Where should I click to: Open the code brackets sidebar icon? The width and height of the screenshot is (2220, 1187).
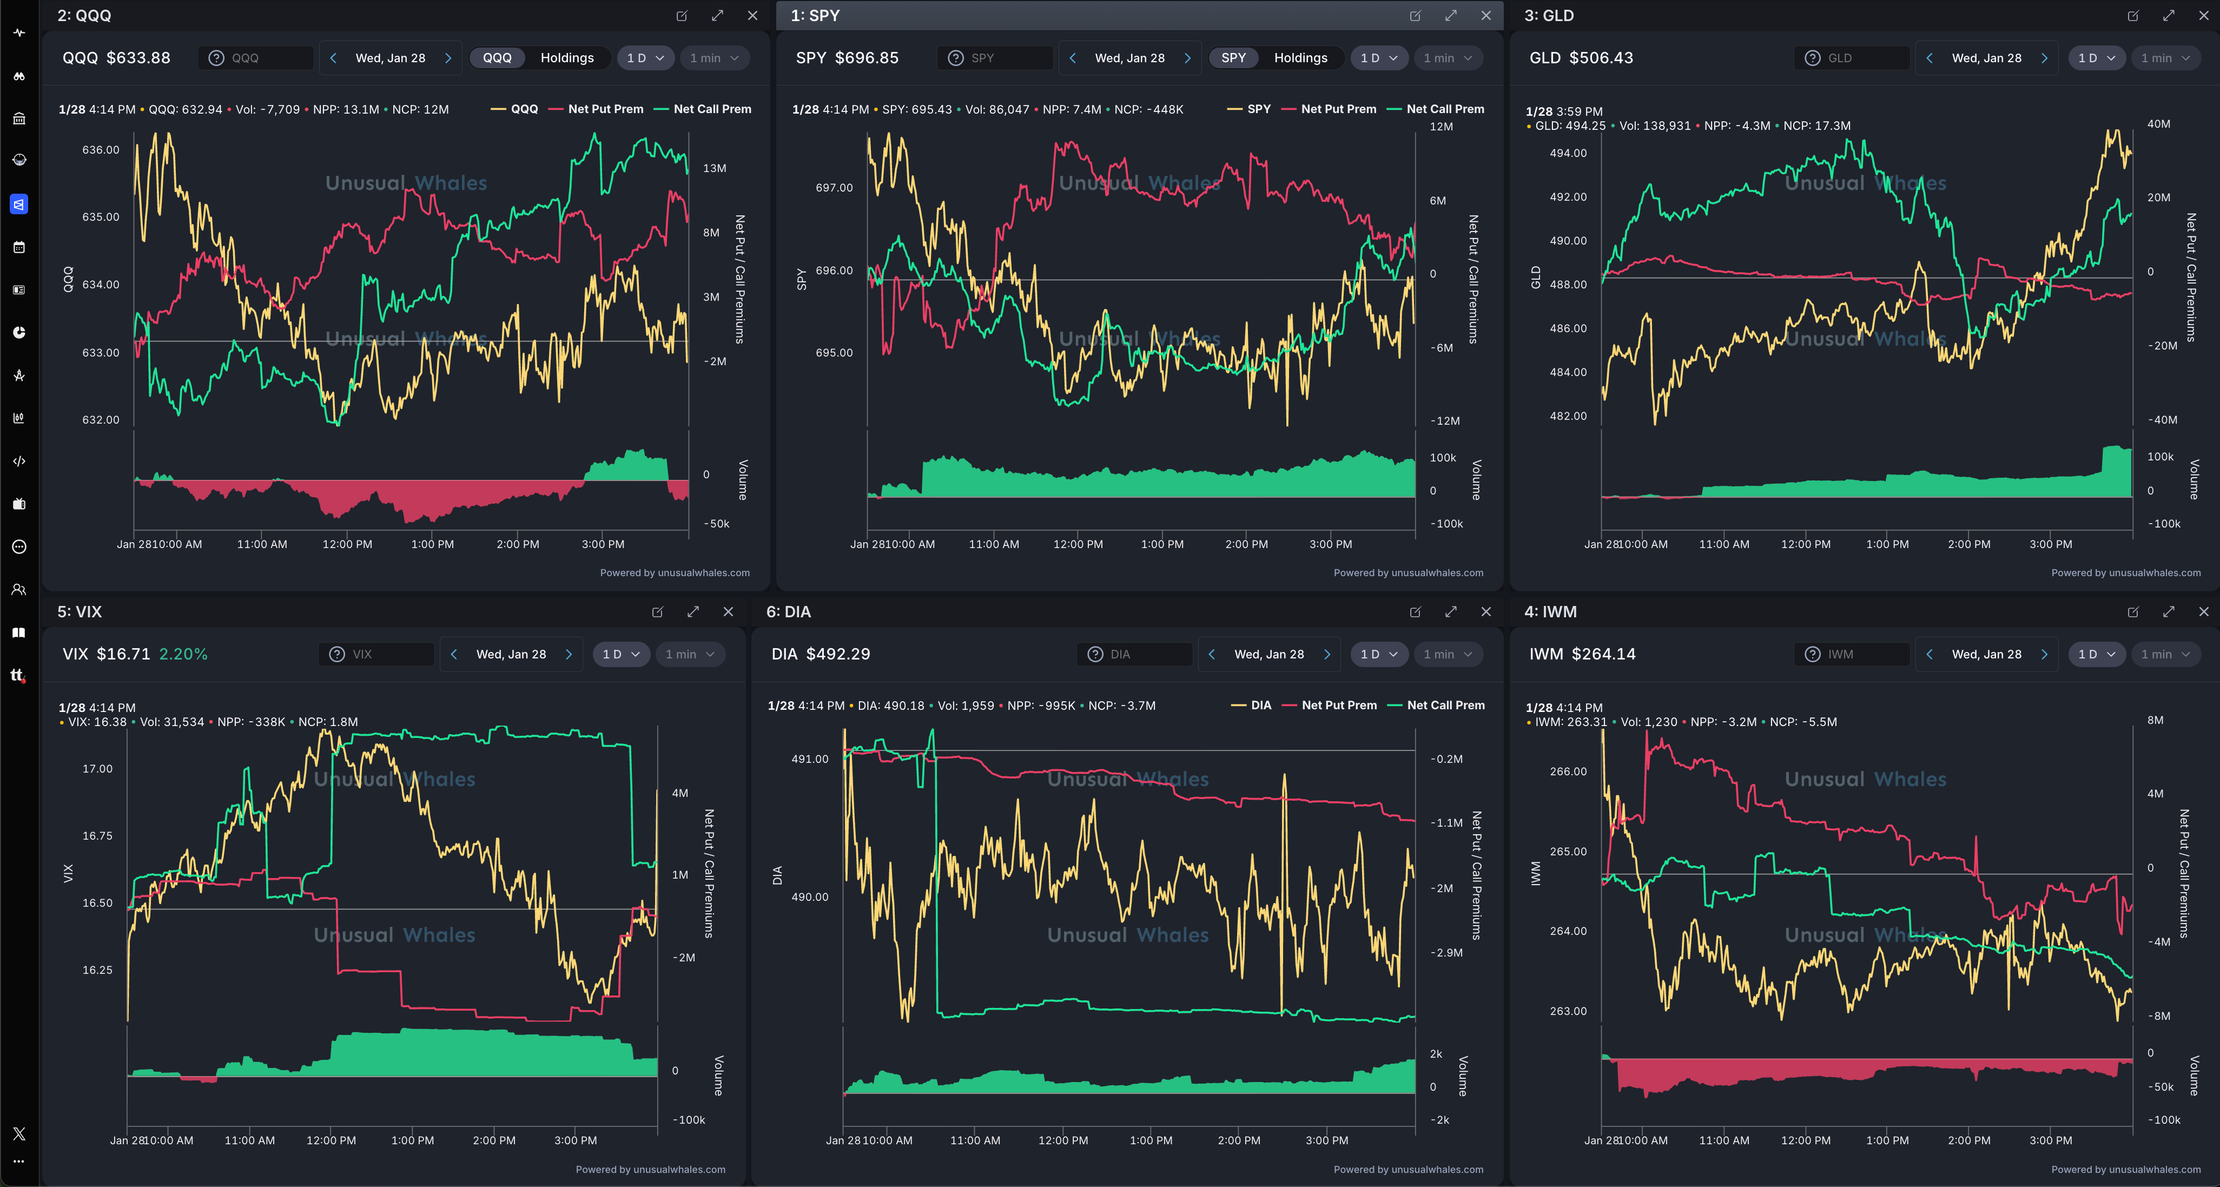[19, 461]
